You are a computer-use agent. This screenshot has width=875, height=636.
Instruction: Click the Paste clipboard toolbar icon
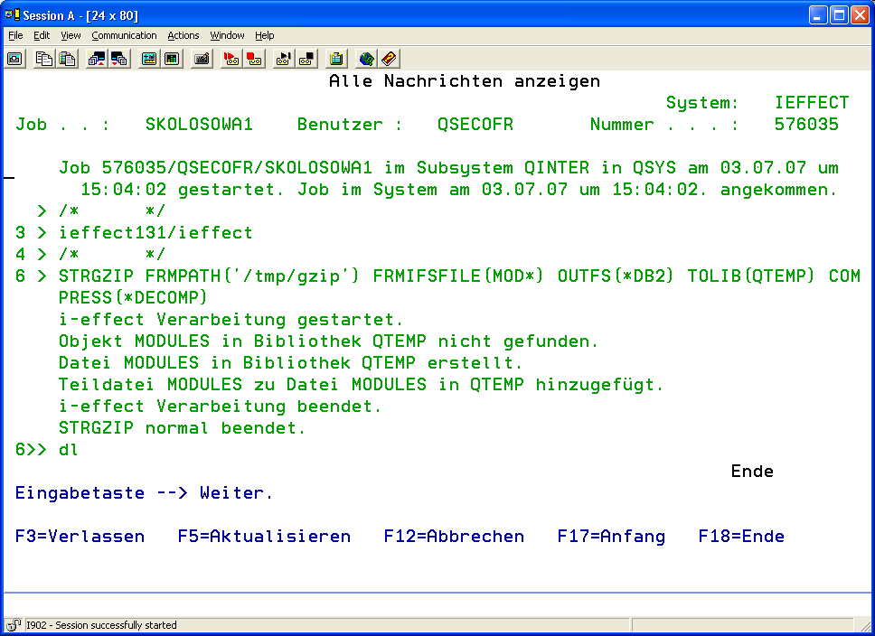pos(67,59)
